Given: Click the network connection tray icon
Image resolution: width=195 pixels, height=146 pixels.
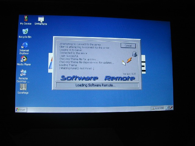Looking at the screenshot, I should pyautogui.click(x=153, y=108).
